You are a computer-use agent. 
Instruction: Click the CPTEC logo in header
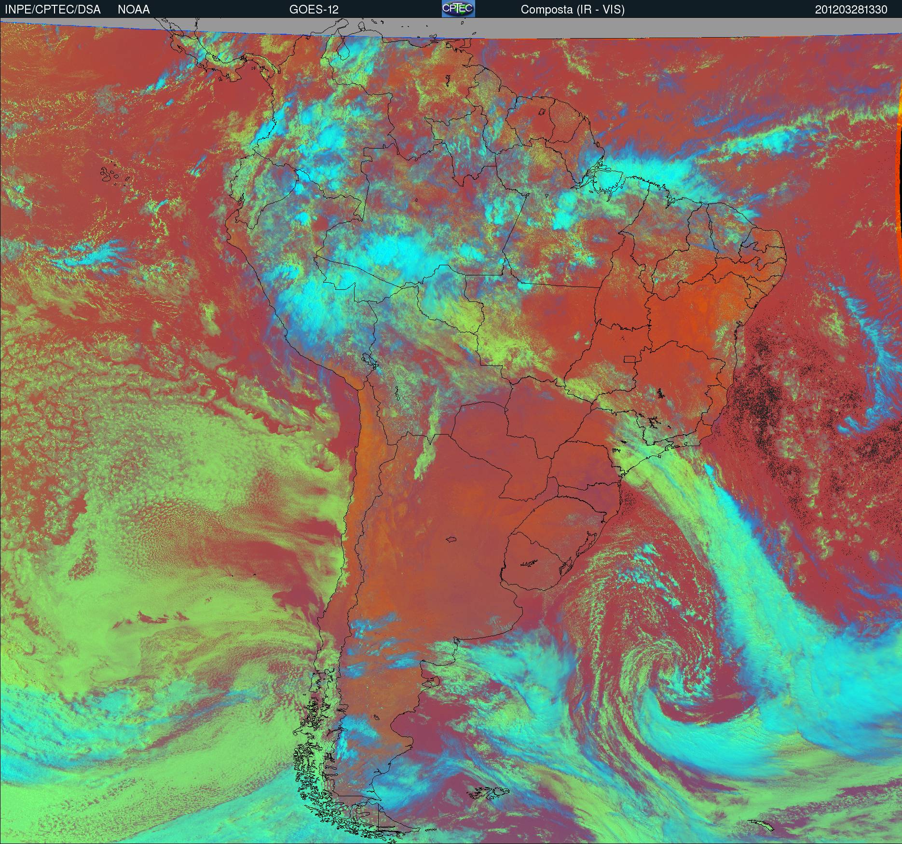pos(458,9)
